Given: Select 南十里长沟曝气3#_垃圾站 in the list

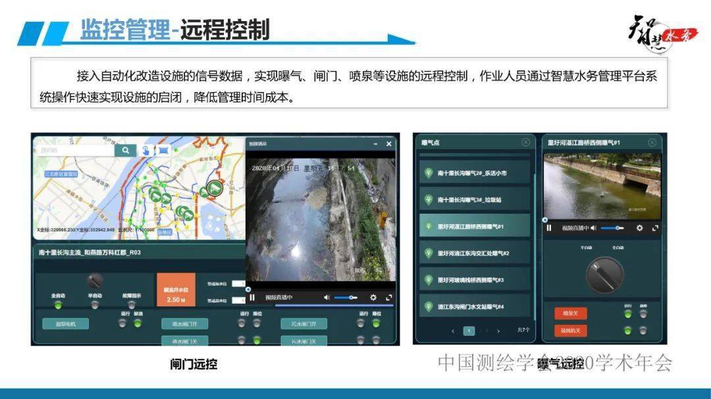Looking at the screenshot, I should click(x=474, y=200).
